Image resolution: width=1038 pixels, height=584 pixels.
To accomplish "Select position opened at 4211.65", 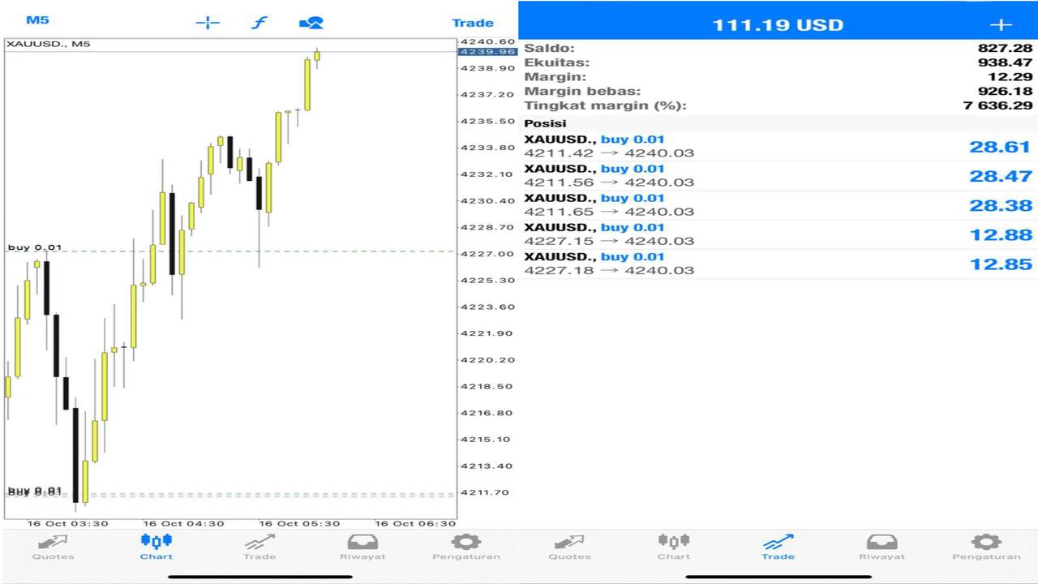I will tap(778, 205).
